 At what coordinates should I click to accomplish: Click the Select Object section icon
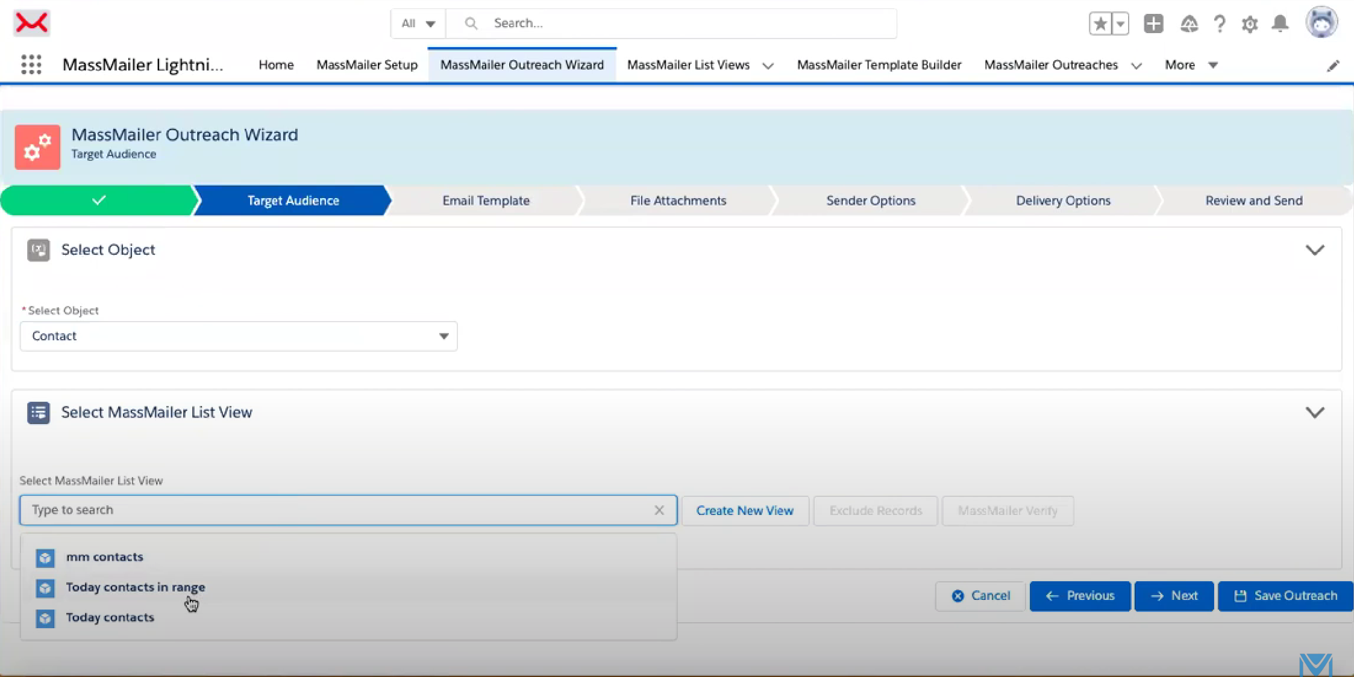click(x=39, y=250)
